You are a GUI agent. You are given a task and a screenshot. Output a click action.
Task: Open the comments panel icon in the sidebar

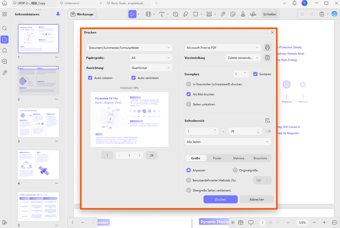5,62
